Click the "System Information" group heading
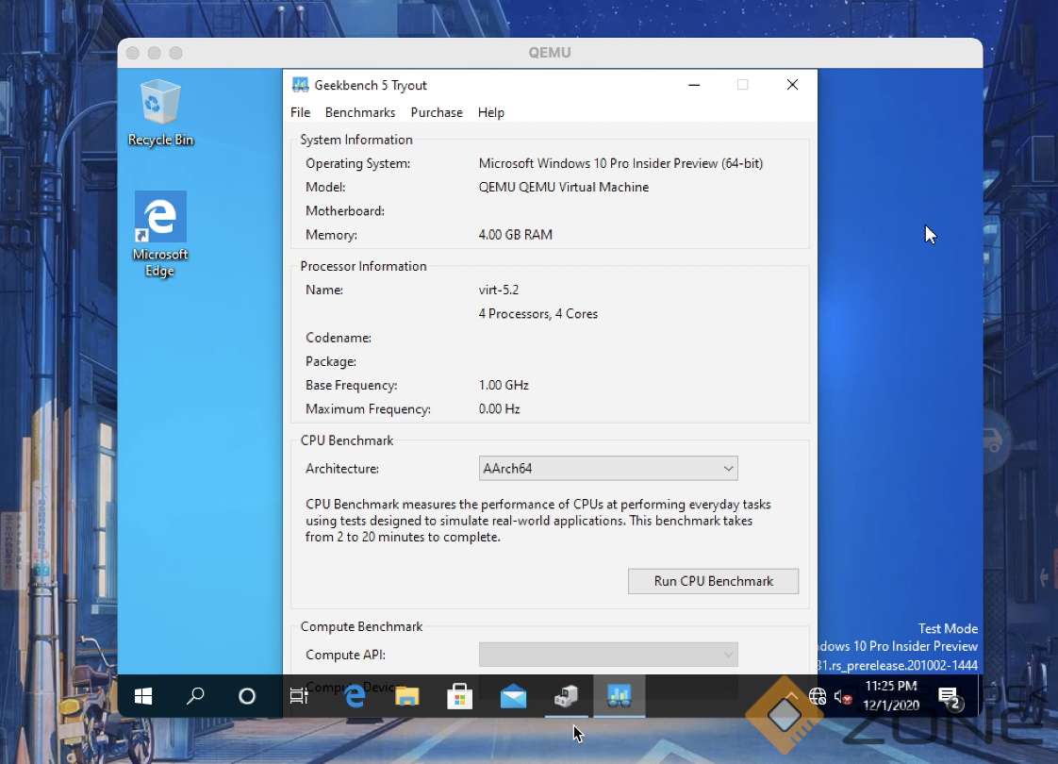Viewport: 1058px width, 764px height. 356,140
